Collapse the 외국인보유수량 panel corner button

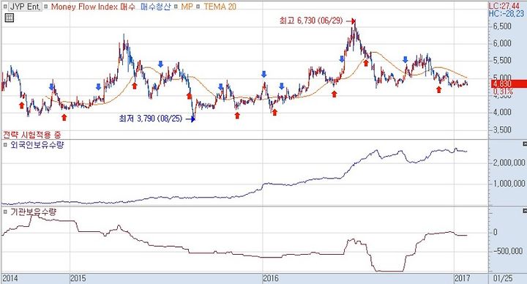525,144
